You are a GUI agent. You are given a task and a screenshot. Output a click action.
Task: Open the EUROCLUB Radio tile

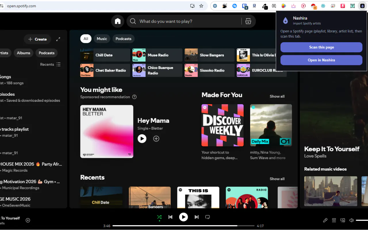point(262,70)
